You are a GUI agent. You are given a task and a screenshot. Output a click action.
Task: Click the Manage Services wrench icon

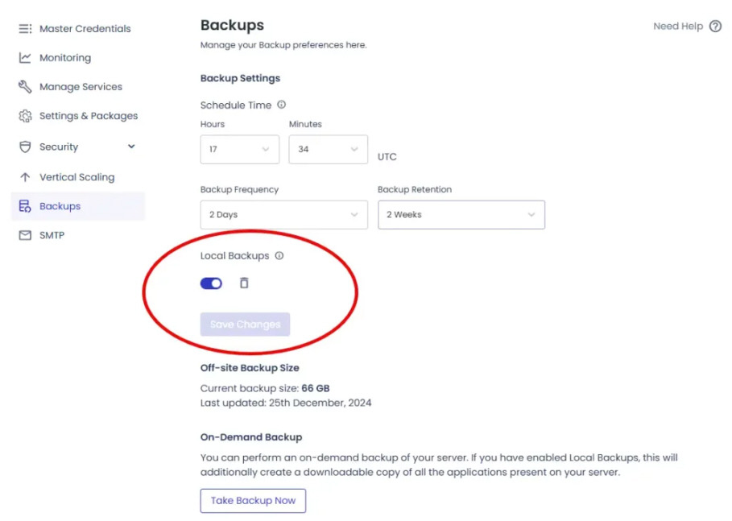(x=25, y=87)
